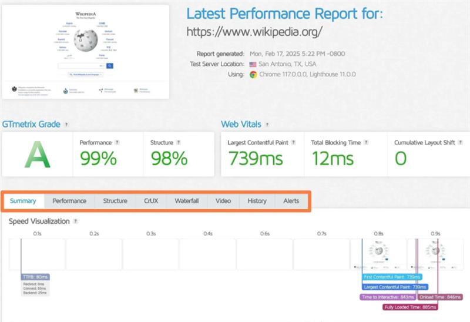This screenshot has width=470, height=322.
Task: Click the 739ms LCP value
Action: (256, 158)
